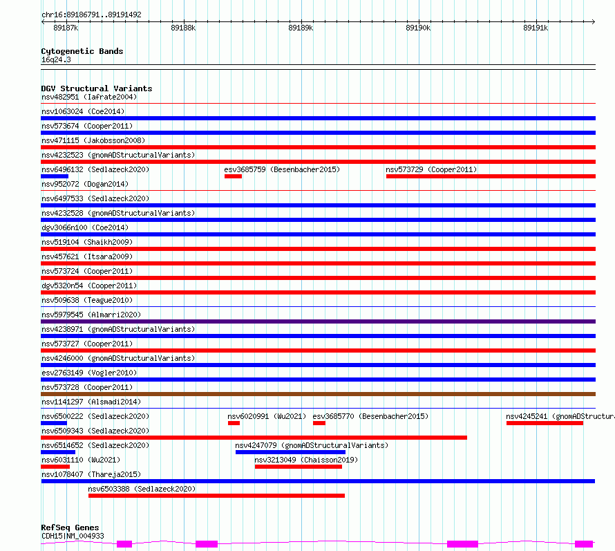This screenshot has width=615, height=551.
Task: Click nsv6509343 (Sedlazeck2020) label
Action: (x=95, y=431)
